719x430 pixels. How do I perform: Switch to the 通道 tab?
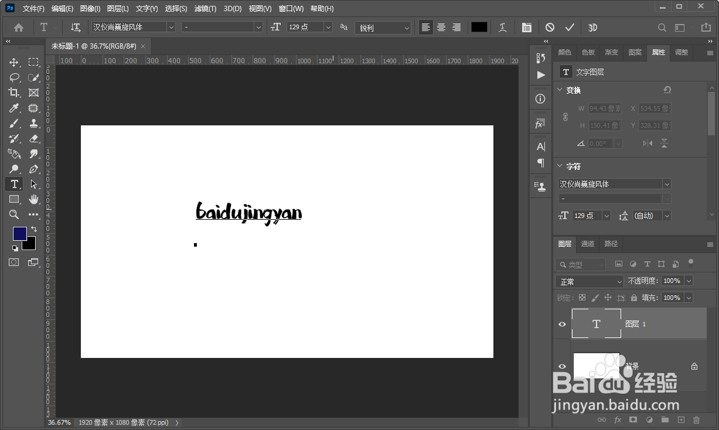(x=588, y=244)
